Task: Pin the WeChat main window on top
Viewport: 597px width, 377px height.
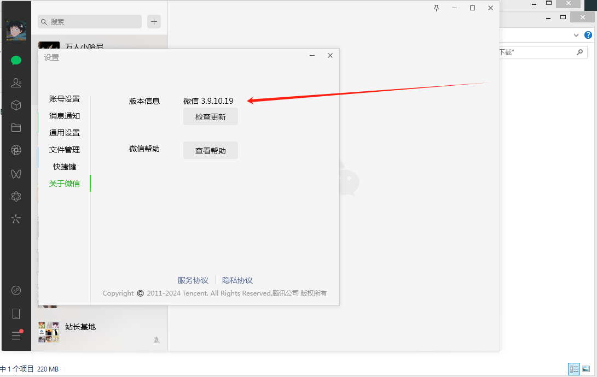Action: coord(436,8)
